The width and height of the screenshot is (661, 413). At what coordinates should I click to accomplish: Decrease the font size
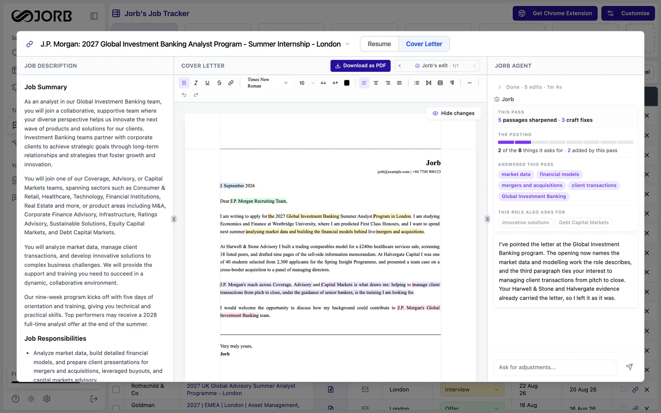(x=323, y=83)
